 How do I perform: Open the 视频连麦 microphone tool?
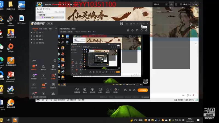(x=34, y=77)
